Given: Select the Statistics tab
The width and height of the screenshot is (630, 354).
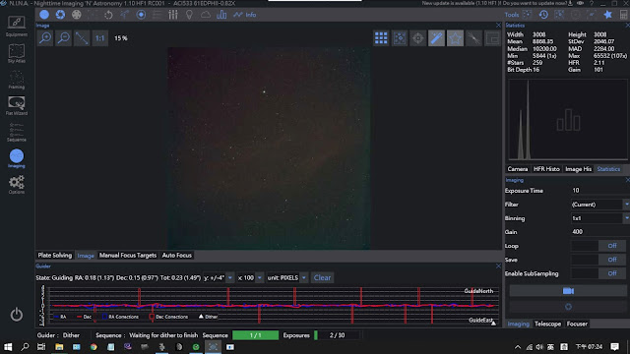Looking at the screenshot, I should click(x=608, y=169).
